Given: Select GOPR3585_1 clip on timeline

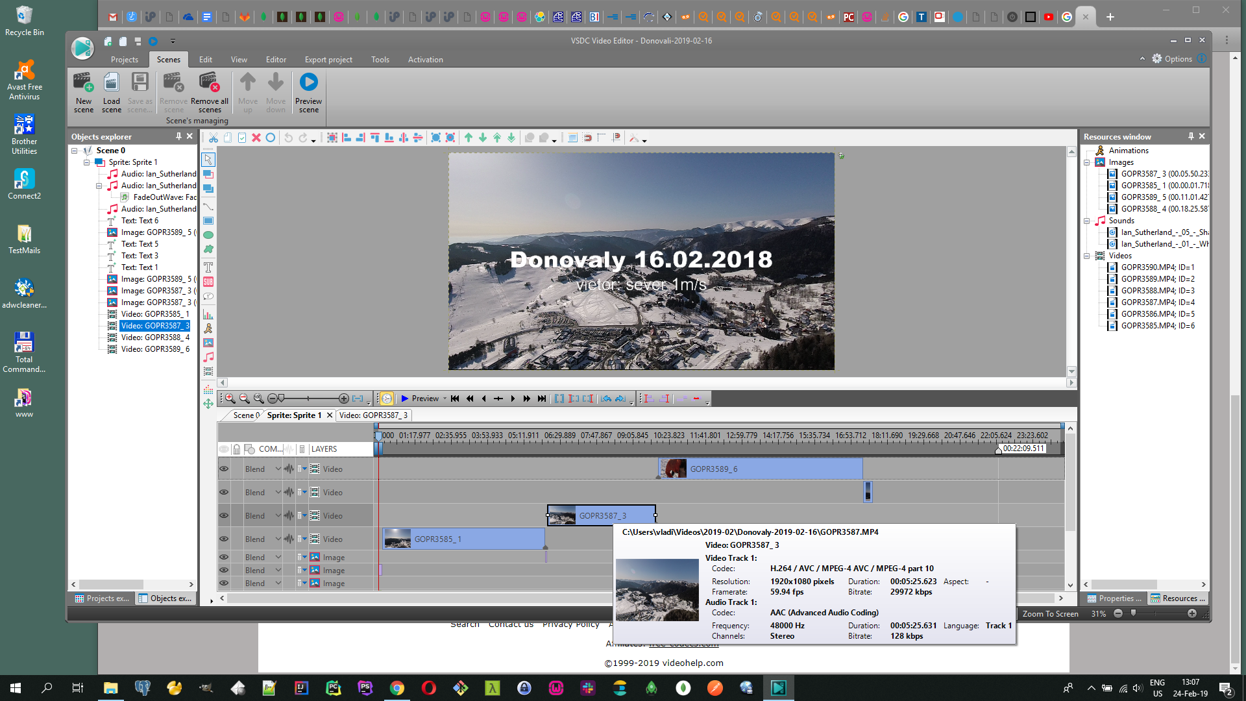Looking at the screenshot, I should 464,539.
